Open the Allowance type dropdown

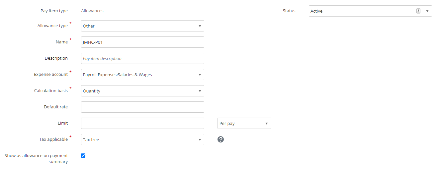pyautogui.click(x=142, y=26)
